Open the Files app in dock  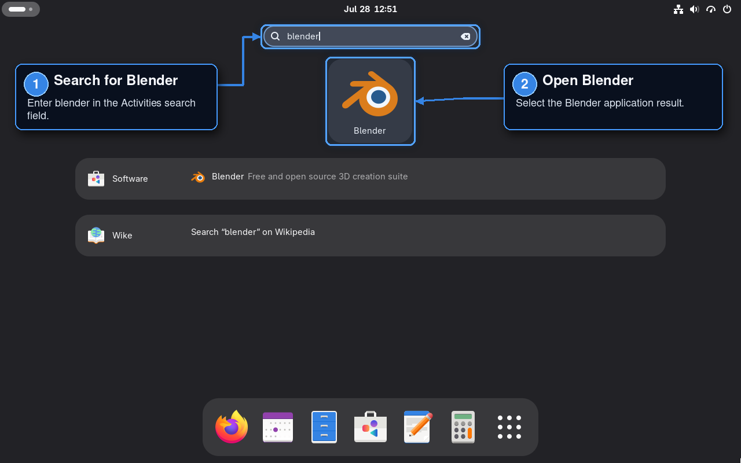coord(324,427)
